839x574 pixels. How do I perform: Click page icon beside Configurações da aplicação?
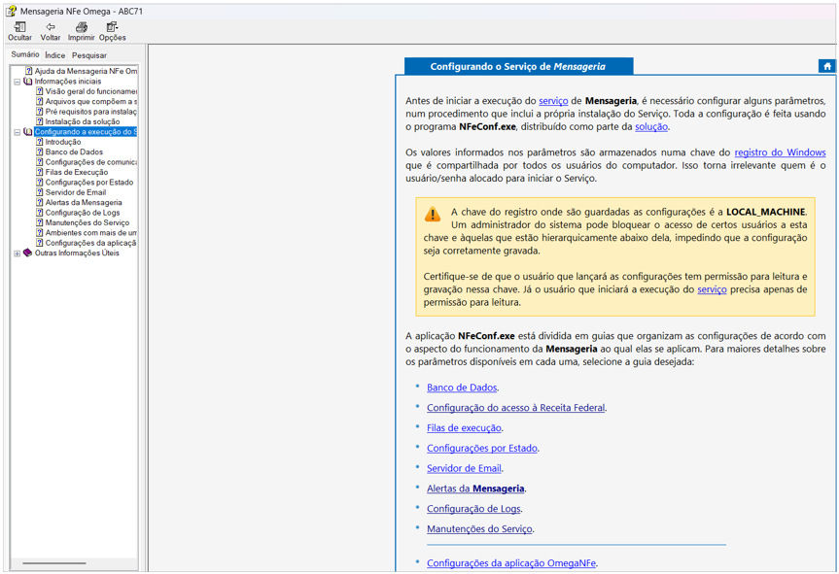pyautogui.click(x=40, y=243)
